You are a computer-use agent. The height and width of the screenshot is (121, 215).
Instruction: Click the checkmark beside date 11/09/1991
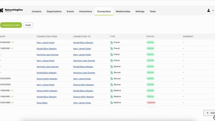(12, 48)
